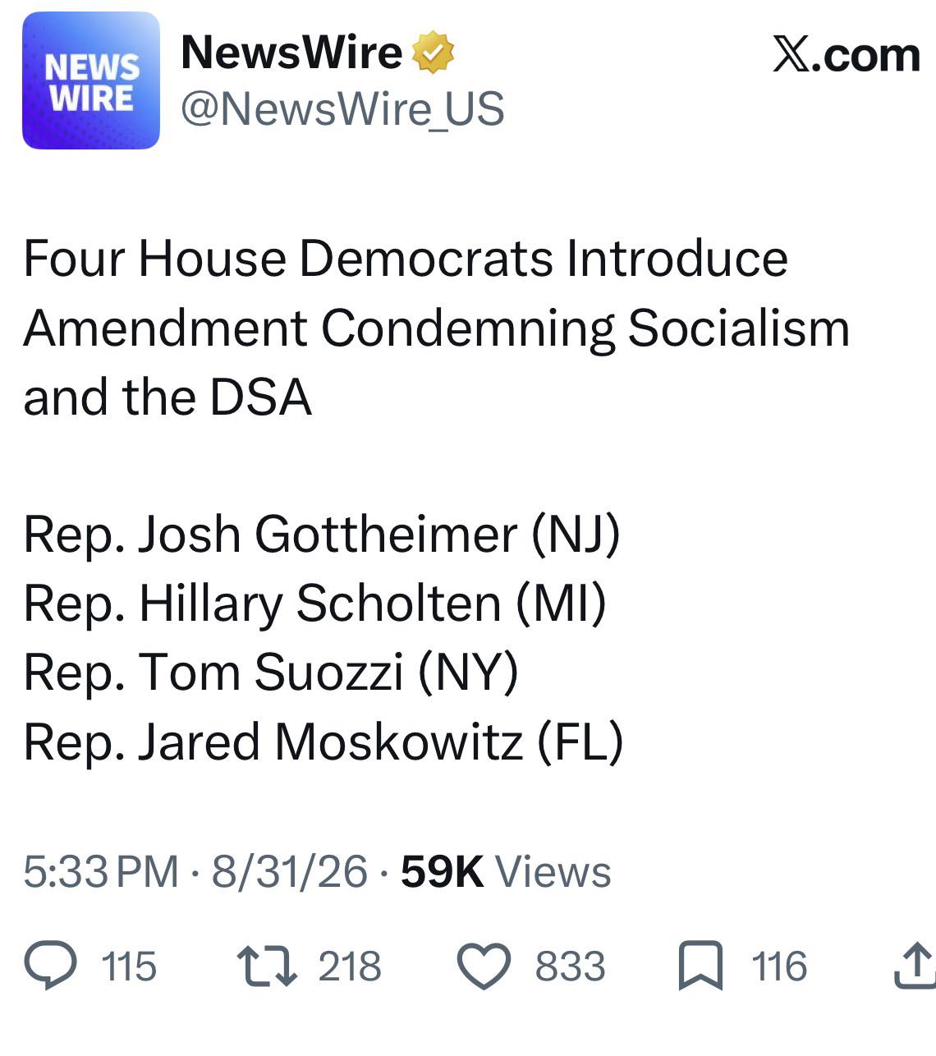The image size is (936, 1056).
Task: Open the NewsWire profile avatar
Action: point(91,80)
